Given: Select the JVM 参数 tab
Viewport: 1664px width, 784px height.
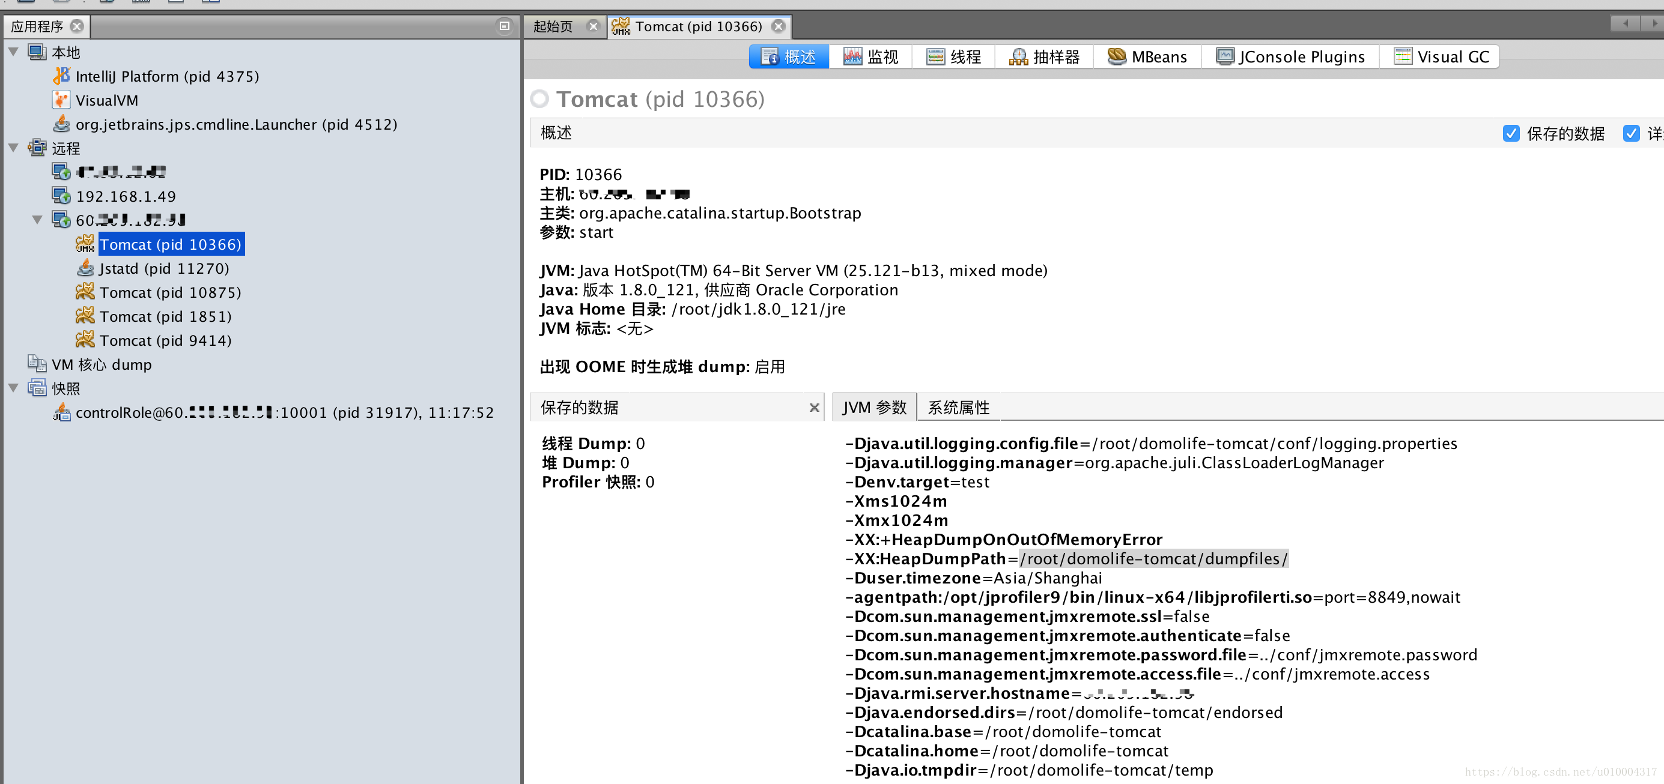Looking at the screenshot, I should click(874, 407).
